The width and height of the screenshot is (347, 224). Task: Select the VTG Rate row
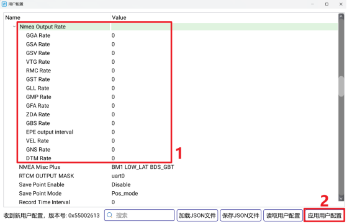point(171,62)
